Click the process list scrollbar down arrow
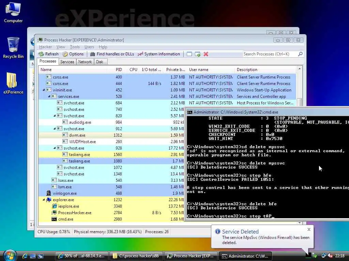 300,223
